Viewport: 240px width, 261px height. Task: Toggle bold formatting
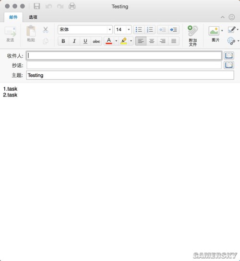click(x=63, y=41)
